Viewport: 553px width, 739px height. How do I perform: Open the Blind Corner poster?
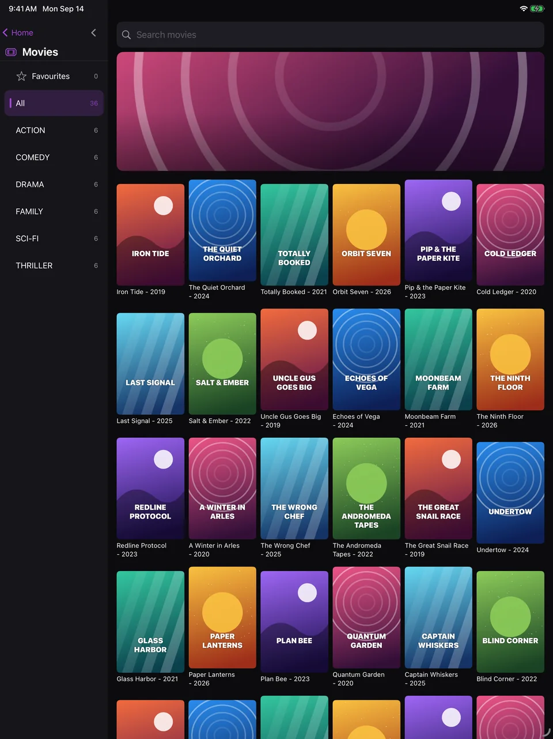(510, 622)
